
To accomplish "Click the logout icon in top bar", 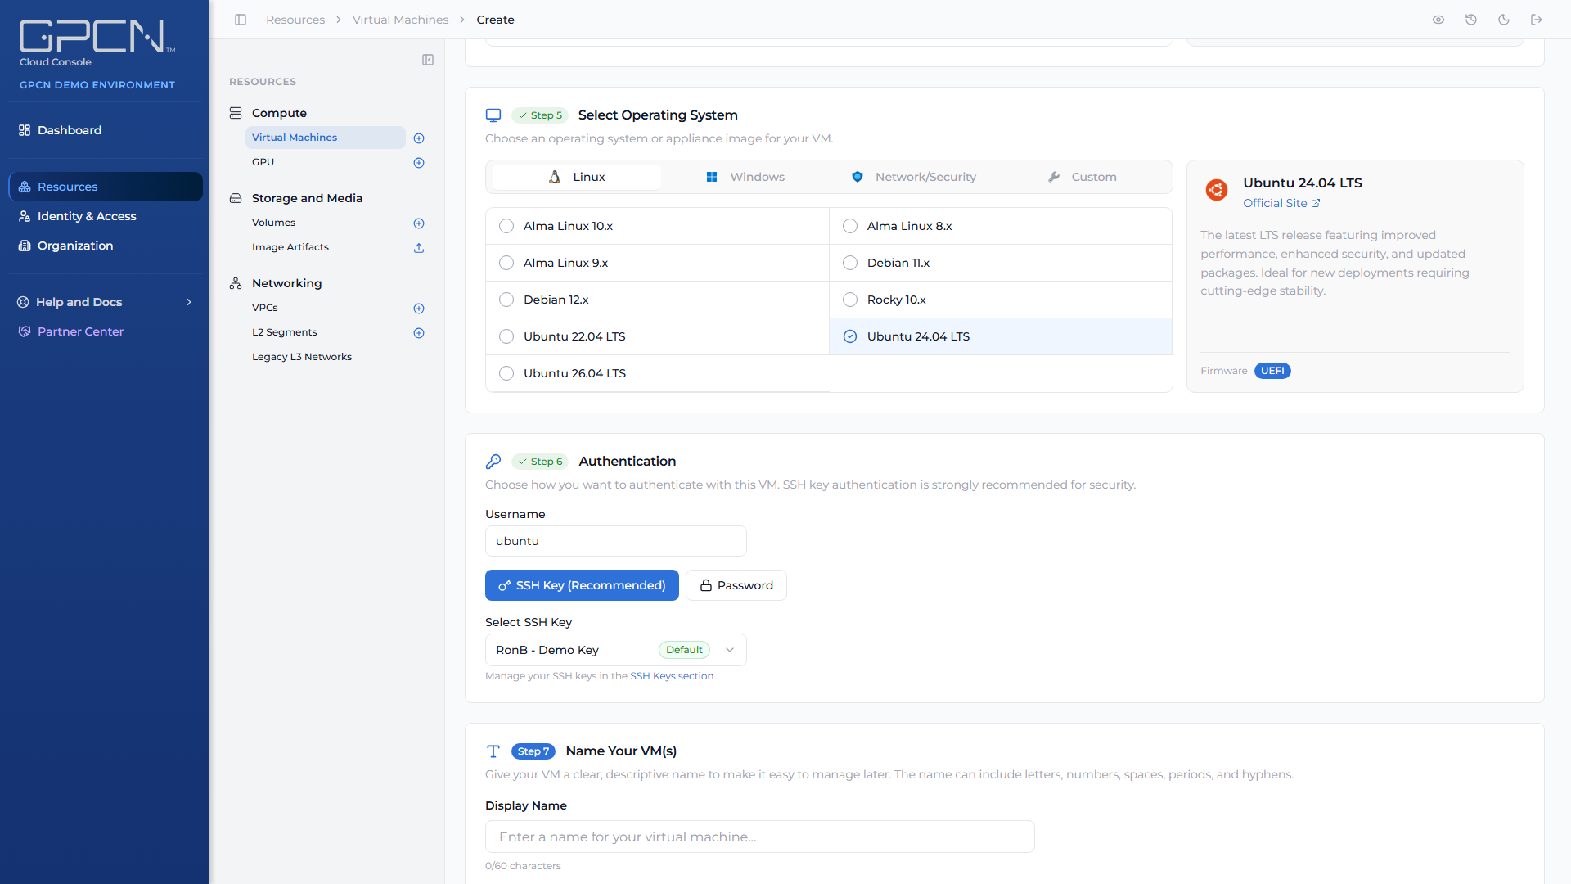I will click(1537, 20).
